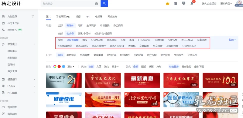Switch to the 图片 tab
This screenshot has height=118, width=243.
tap(48, 17)
